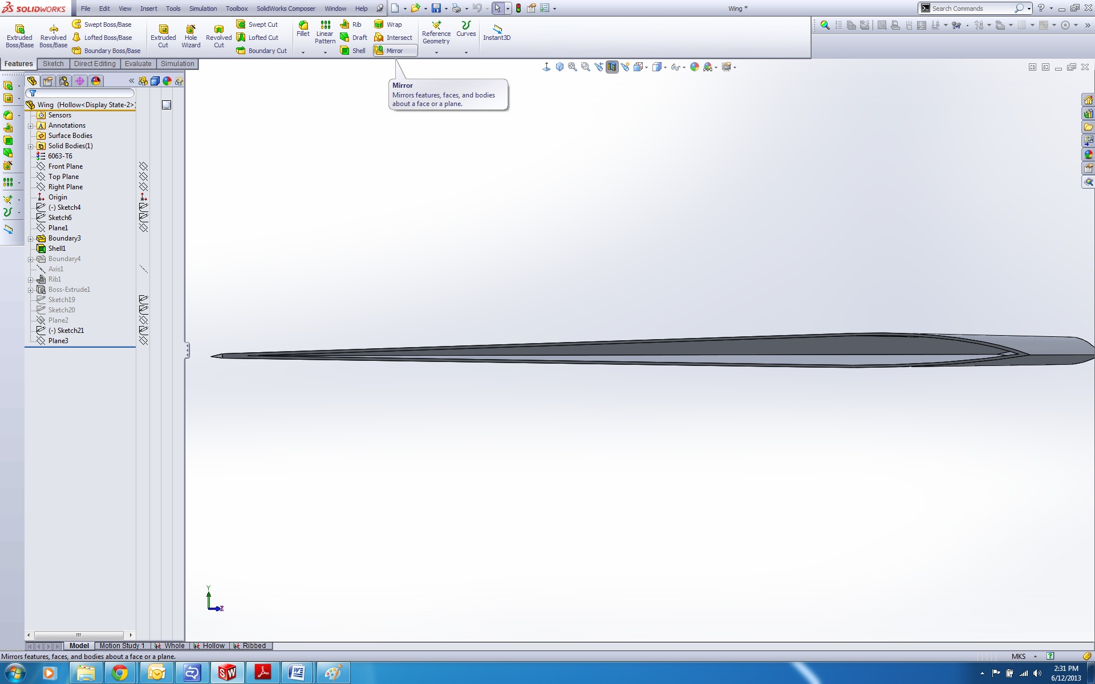Switch to the Evaluate tab

coord(138,64)
